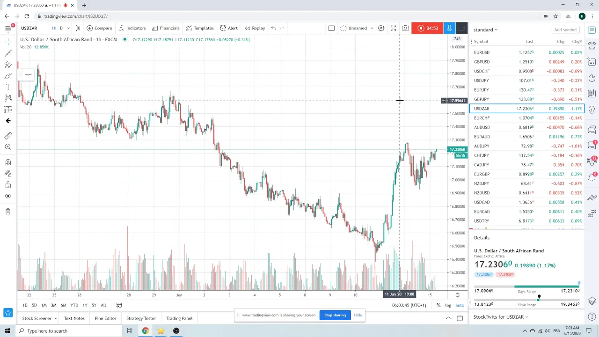
Task: Open the TradingView hamburger menu
Action: [x=8, y=29]
